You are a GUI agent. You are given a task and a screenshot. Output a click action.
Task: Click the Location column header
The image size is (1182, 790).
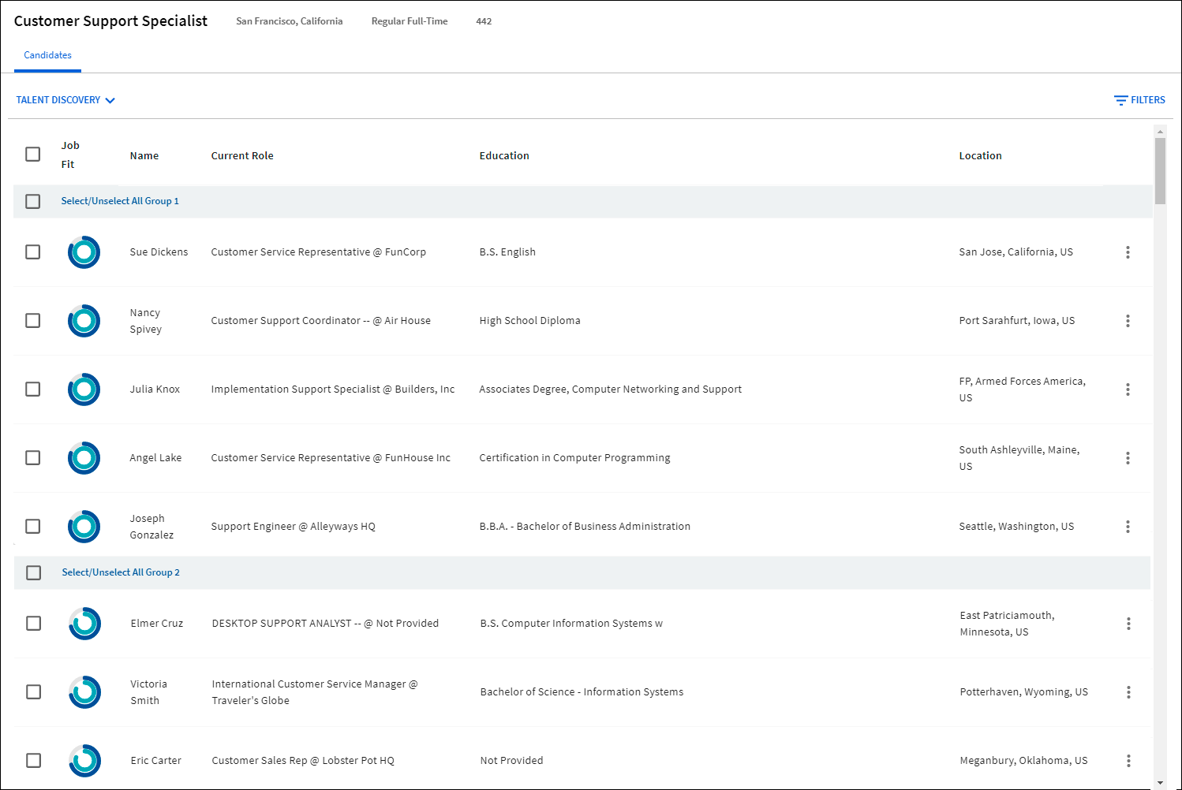[980, 156]
